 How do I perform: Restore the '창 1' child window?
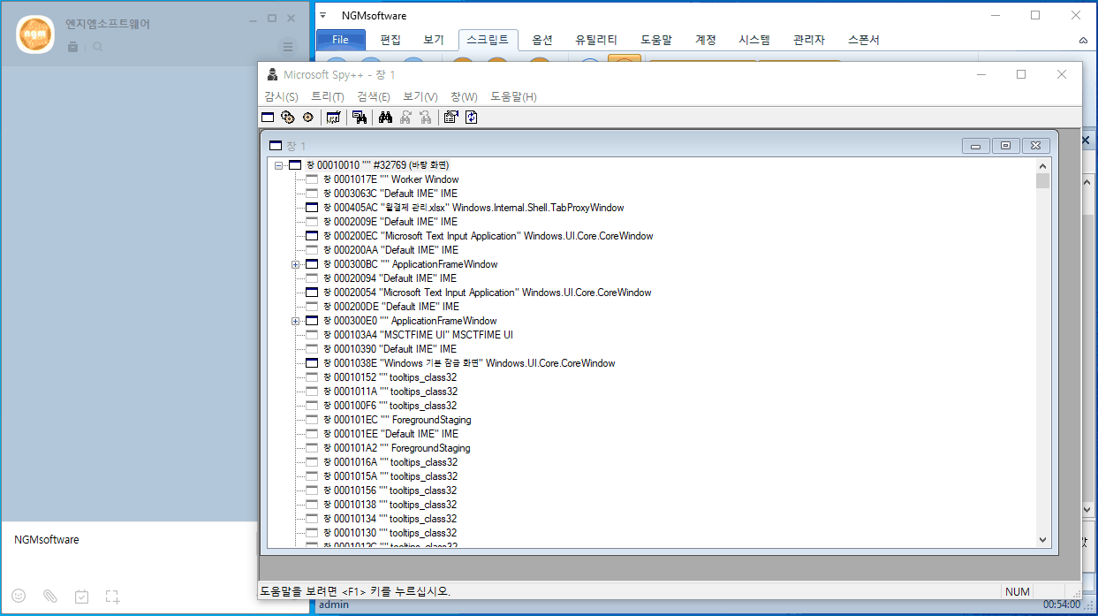tap(1005, 146)
